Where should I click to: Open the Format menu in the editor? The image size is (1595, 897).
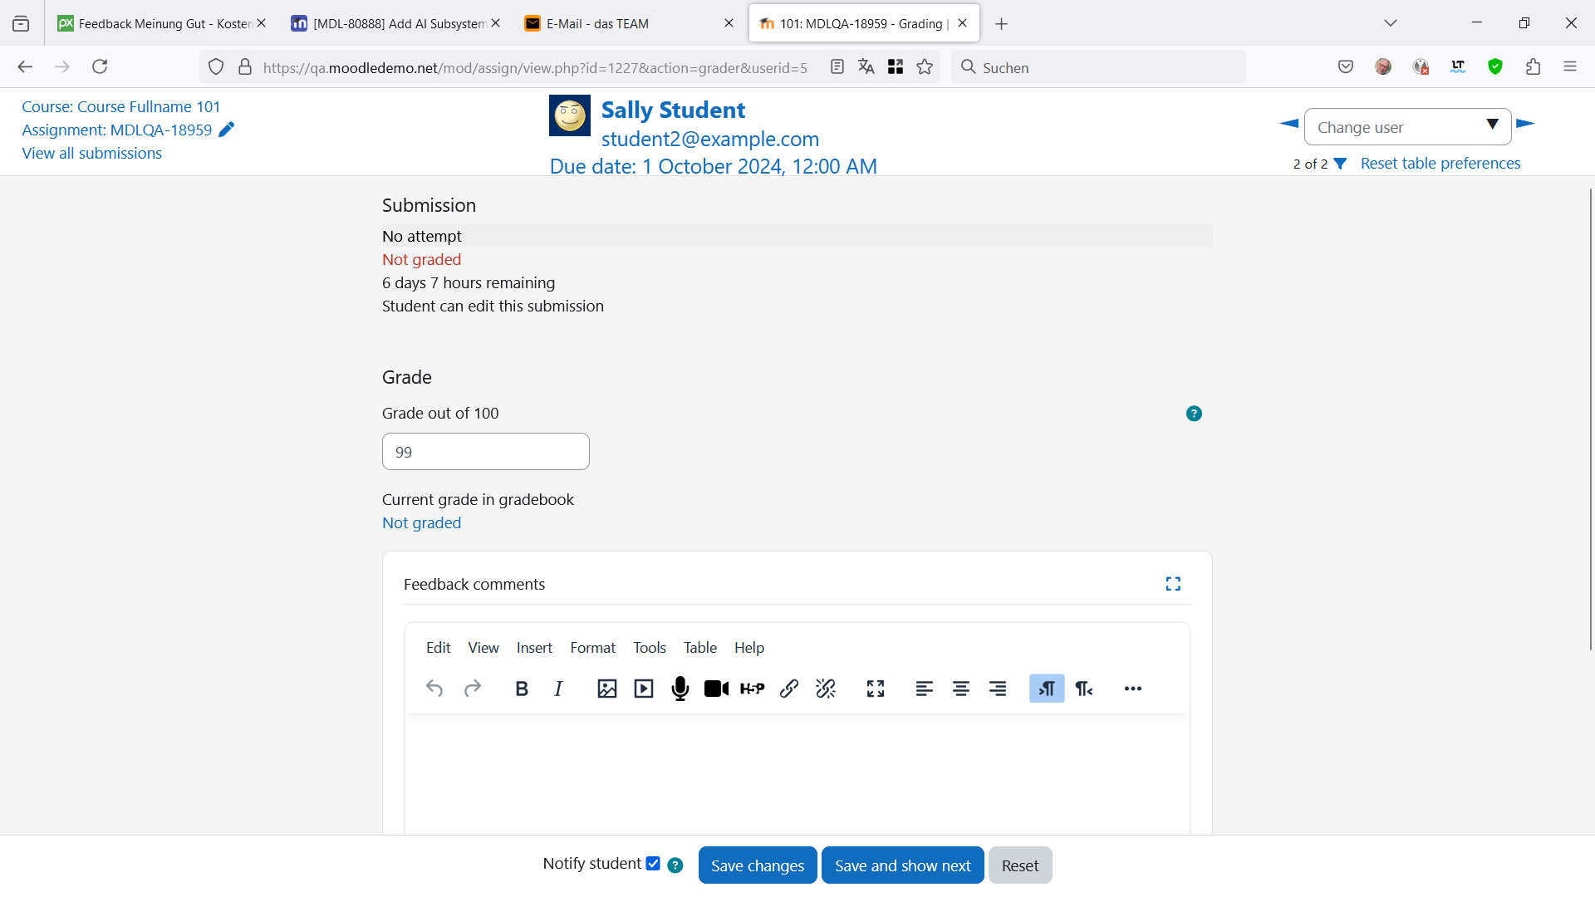click(592, 648)
